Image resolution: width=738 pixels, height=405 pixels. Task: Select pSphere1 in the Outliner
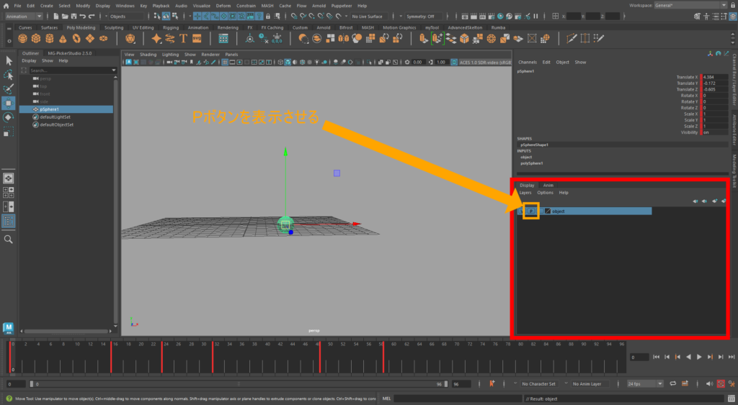point(50,109)
